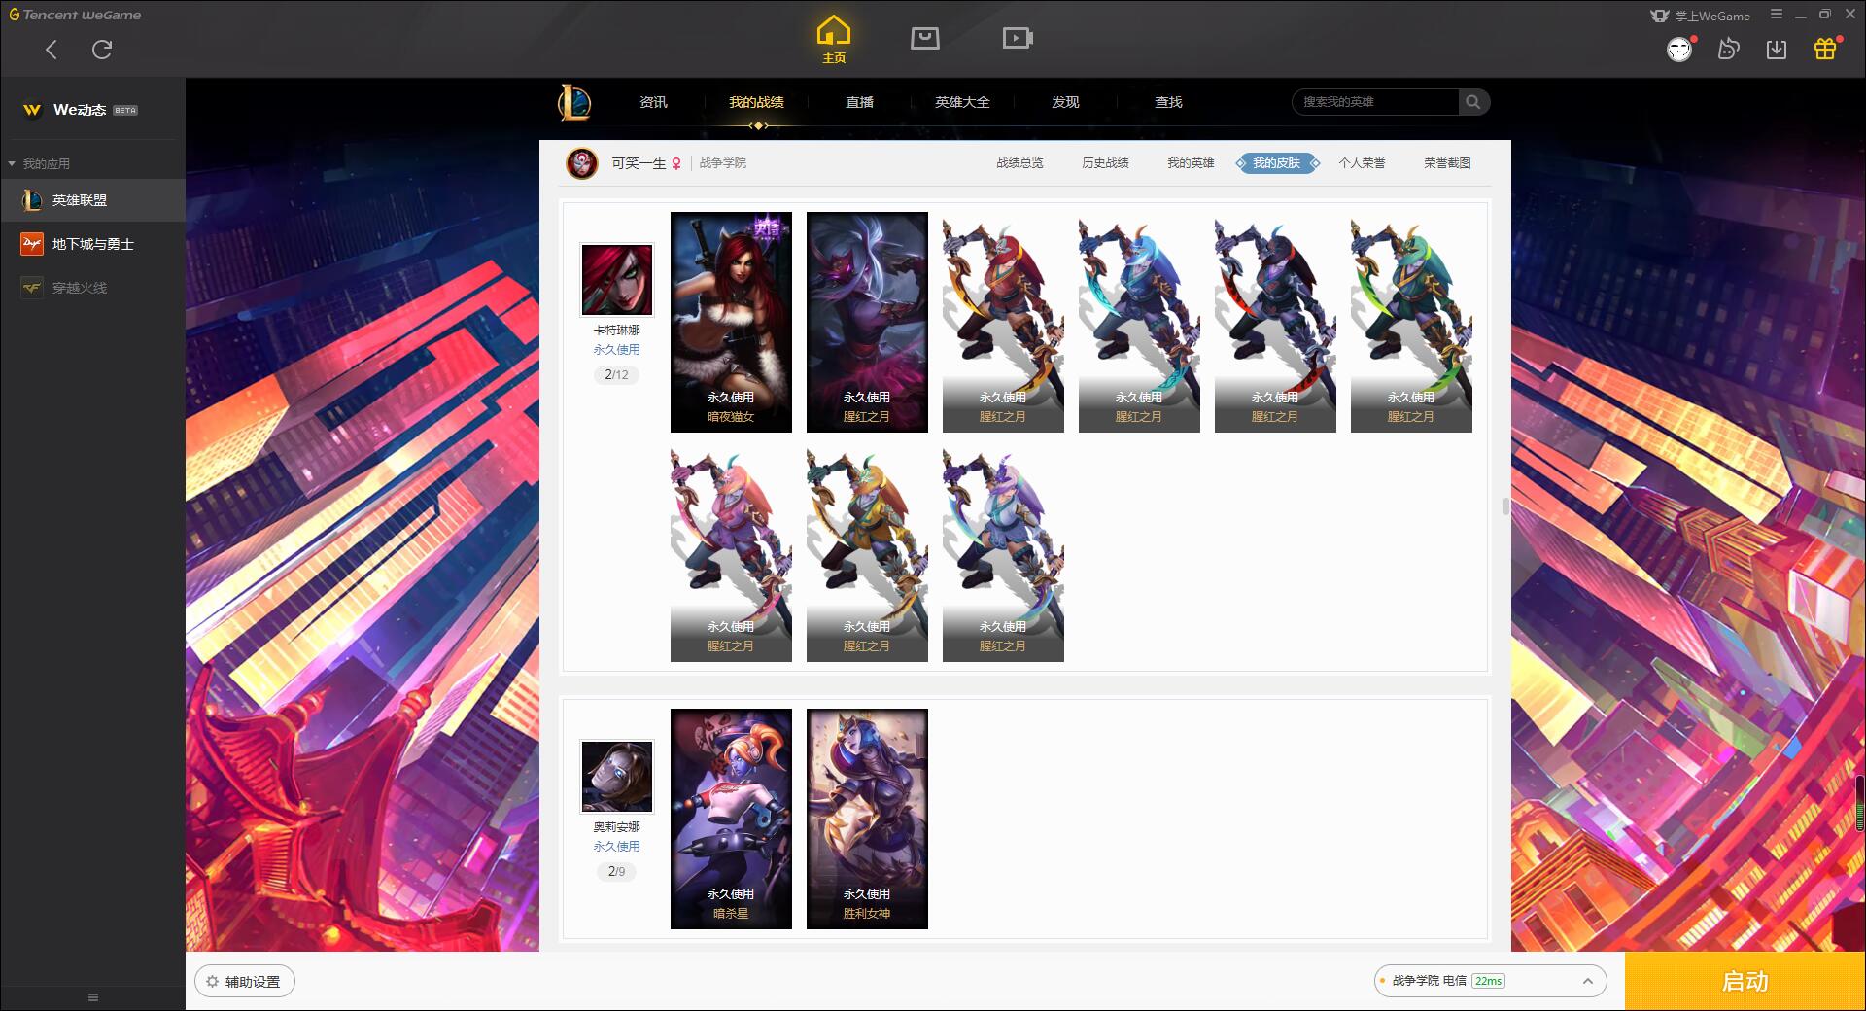This screenshot has width=1866, height=1011.
Task: Open the friends/social icon beside avatar
Action: coord(1728,50)
